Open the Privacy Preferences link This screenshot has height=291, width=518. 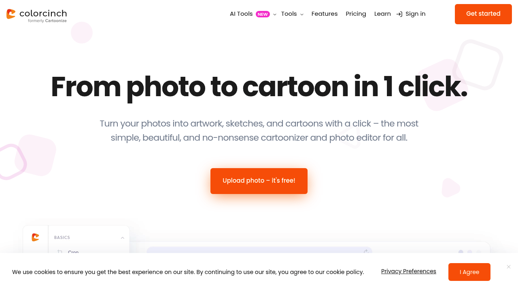click(409, 271)
